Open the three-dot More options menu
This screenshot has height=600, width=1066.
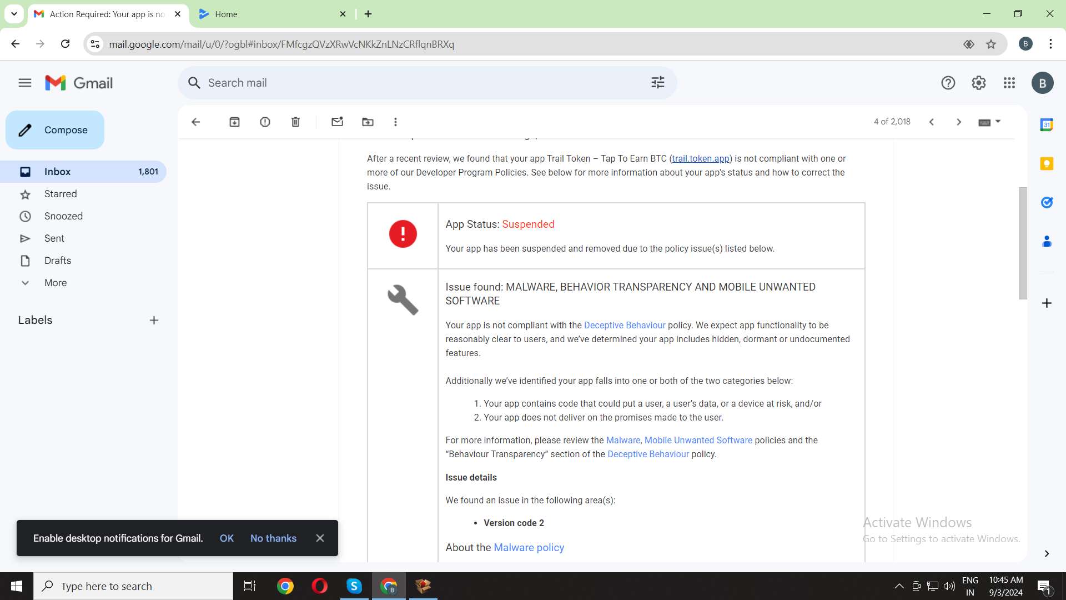(x=395, y=122)
